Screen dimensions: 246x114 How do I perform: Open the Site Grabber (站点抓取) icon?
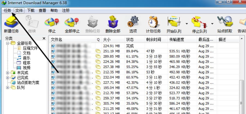click(x=225, y=22)
